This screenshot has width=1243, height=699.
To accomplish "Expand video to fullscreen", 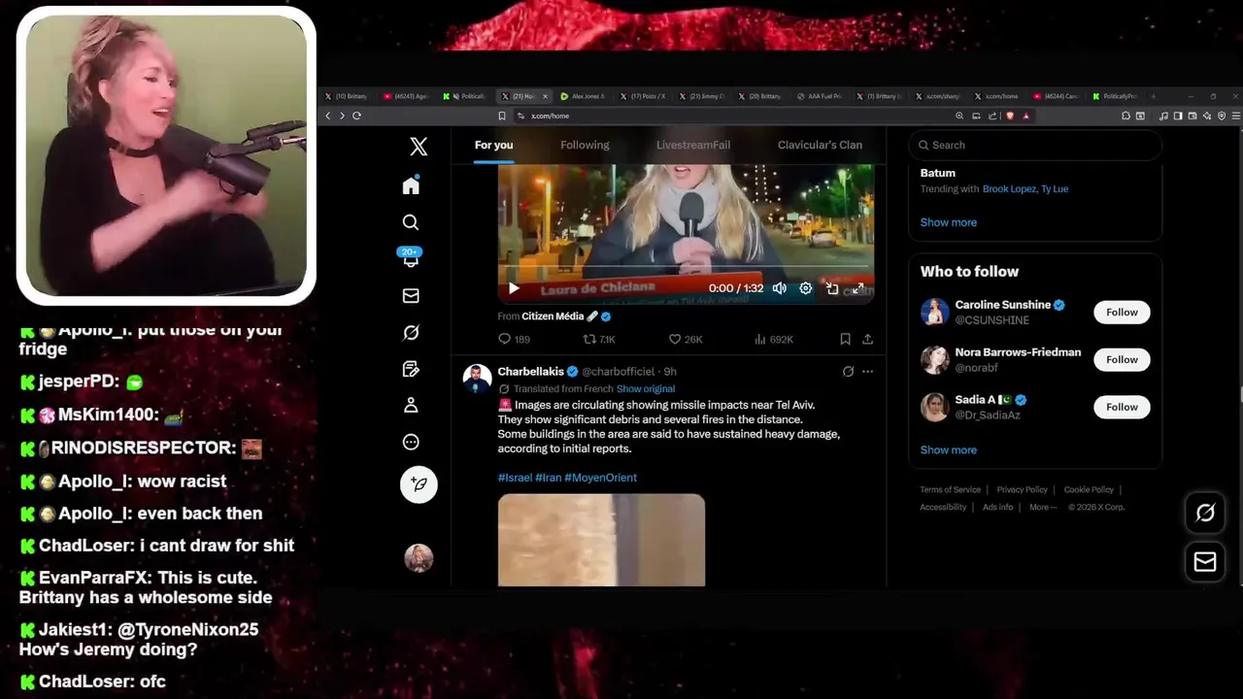I will coord(858,288).
